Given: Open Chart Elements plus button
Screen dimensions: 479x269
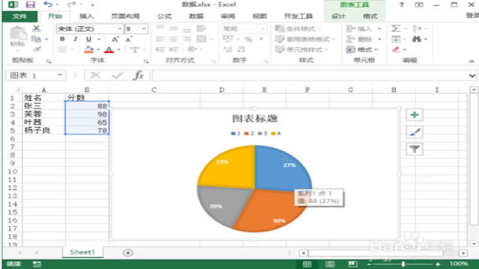Looking at the screenshot, I should [415, 115].
